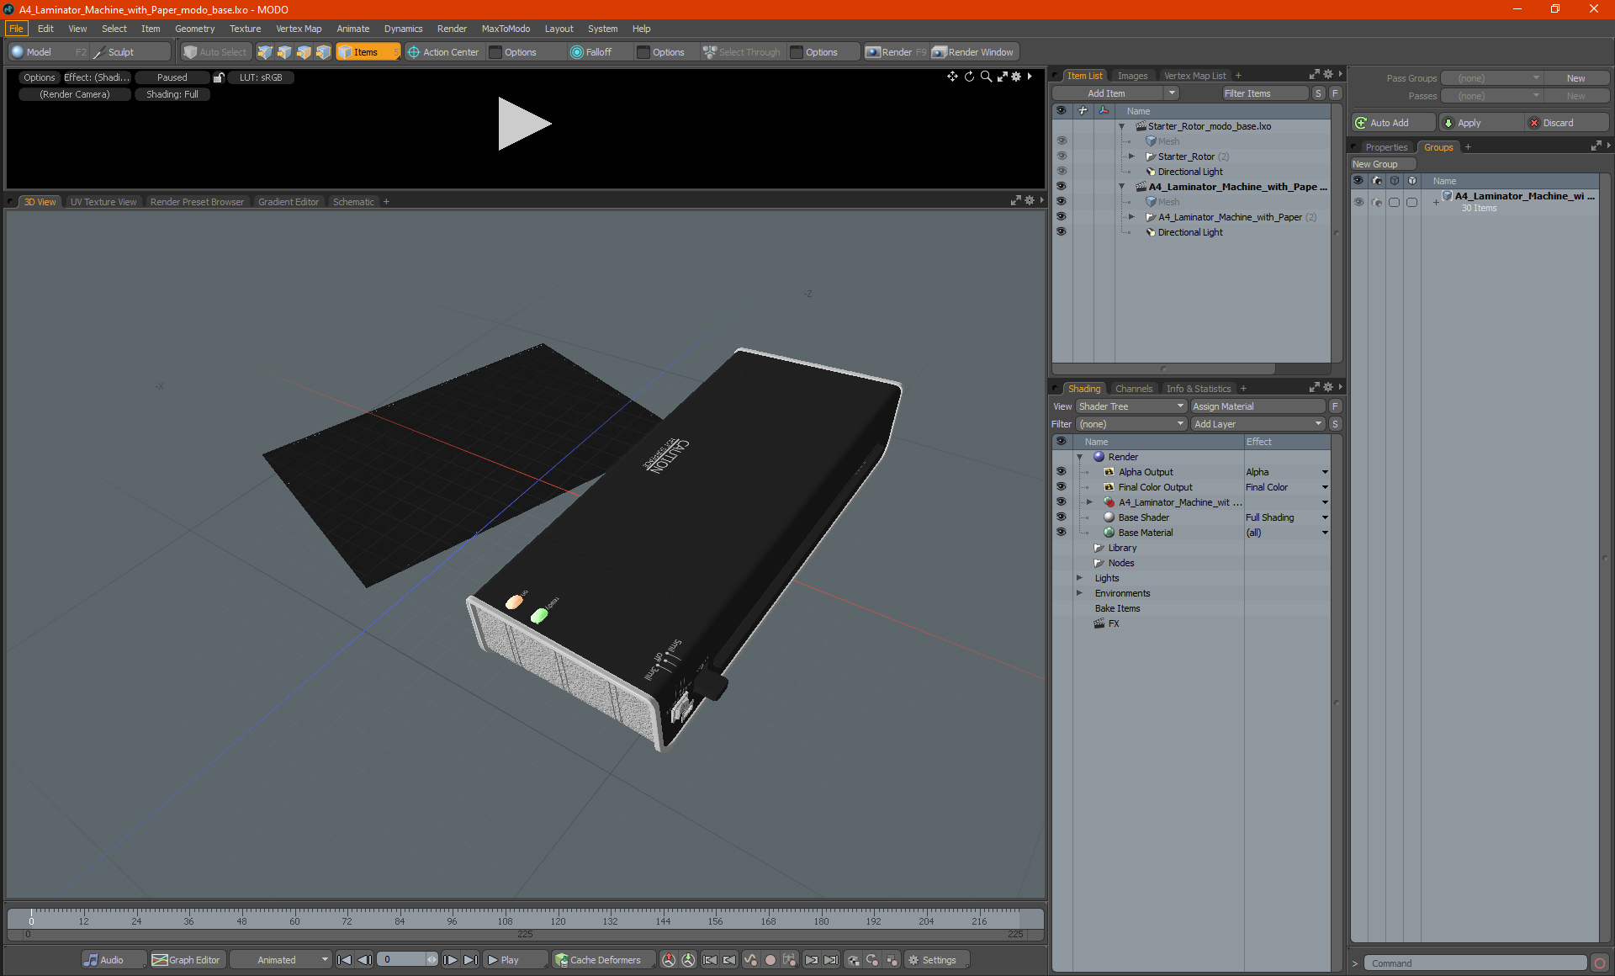
Task: Toggle visibility of Alpha Output layer
Action: (1061, 472)
